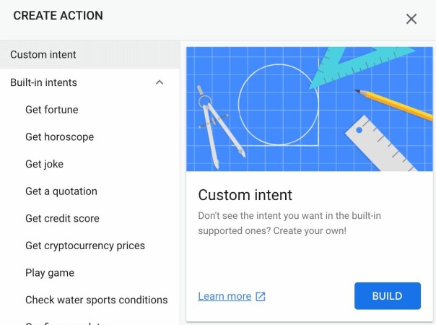Select the Get credit score intent
This screenshot has width=436, height=325.
click(x=62, y=218)
